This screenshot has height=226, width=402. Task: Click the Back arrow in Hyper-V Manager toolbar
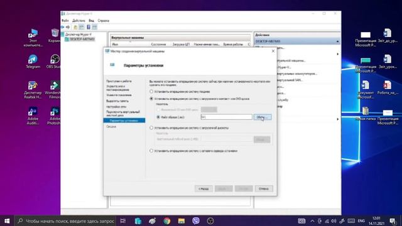click(63, 27)
